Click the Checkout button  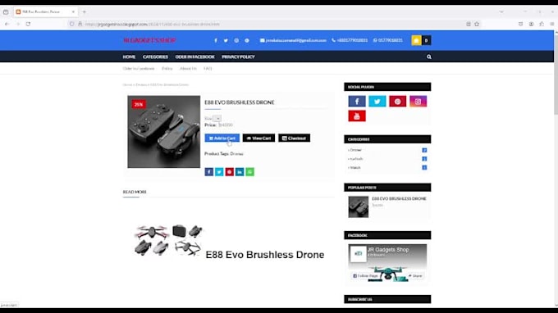click(x=294, y=138)
